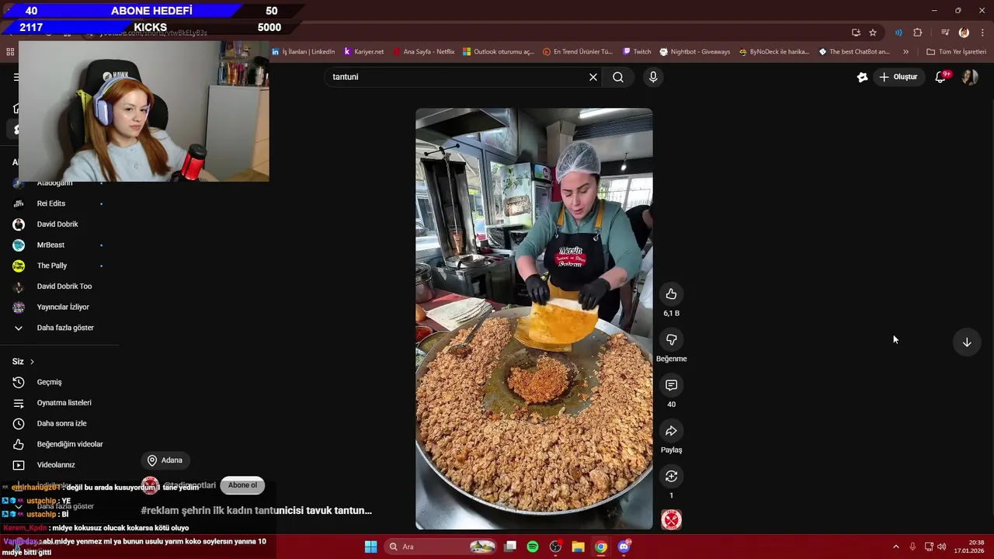
Task: Dislike the Short with Beğenme button
Action: 671,339
